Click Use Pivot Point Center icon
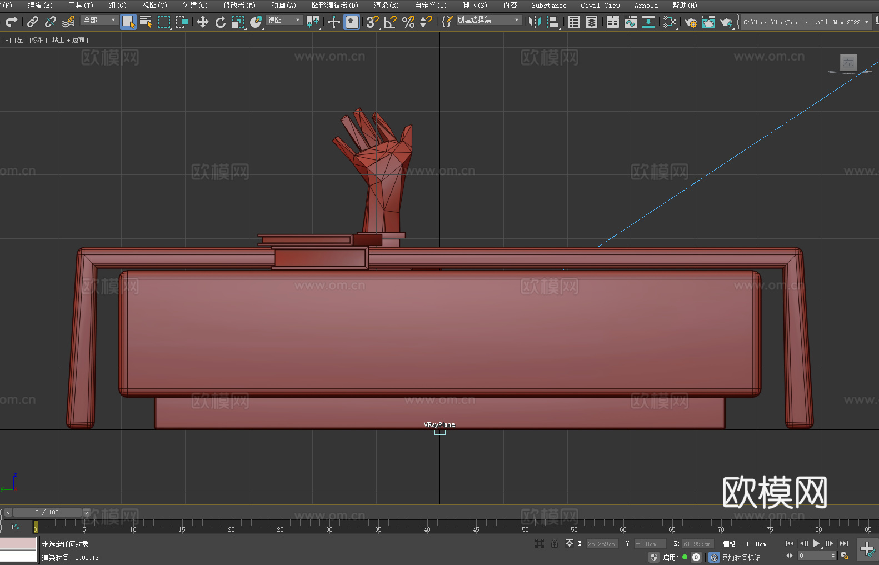Image resolution: width=879 pixels, height=565 pixels. tap(313, 22)
